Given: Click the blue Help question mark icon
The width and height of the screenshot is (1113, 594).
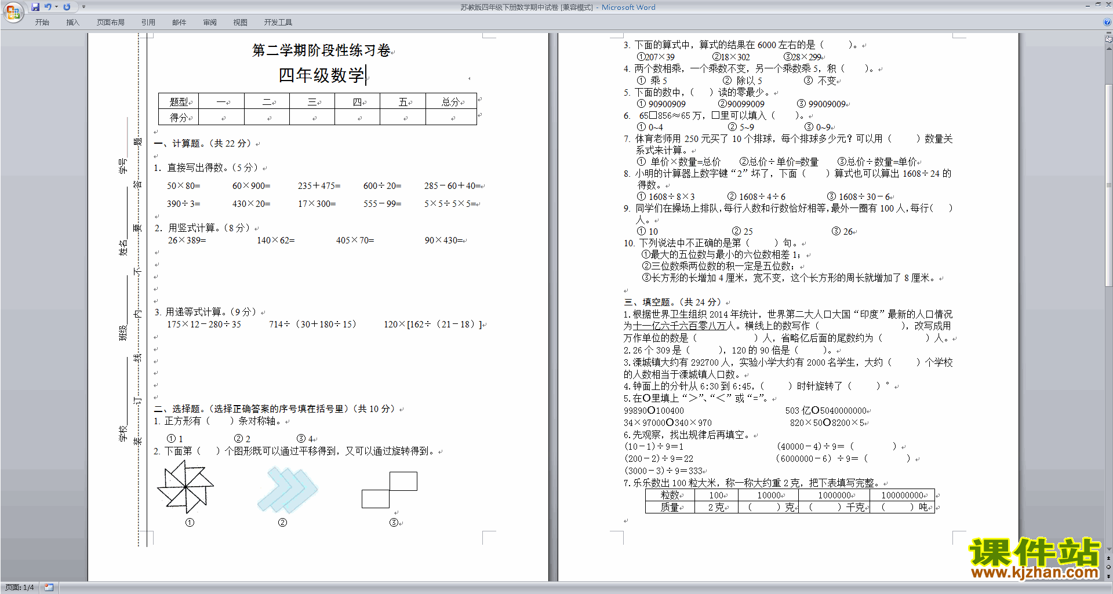Looking at the screenshot, I should [1107, 23].
